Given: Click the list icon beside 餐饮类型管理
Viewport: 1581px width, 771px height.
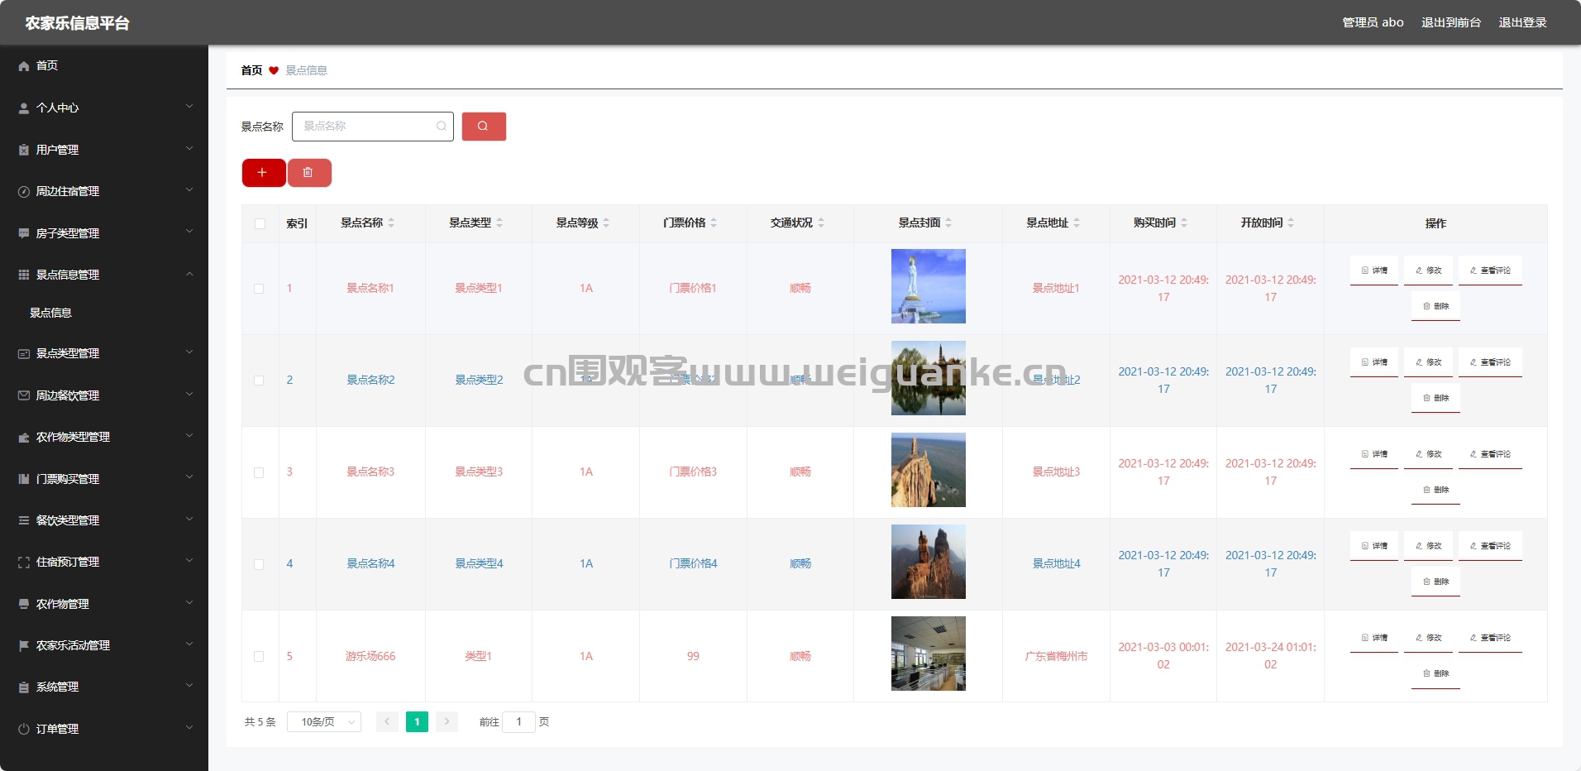Looking at the screenshot, I should 24,520.
